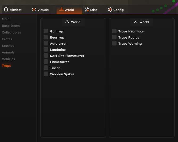This screenshot has height=142, width=178.
Task: Click the left World panel header icon
Action: click(x=67, y=22)
